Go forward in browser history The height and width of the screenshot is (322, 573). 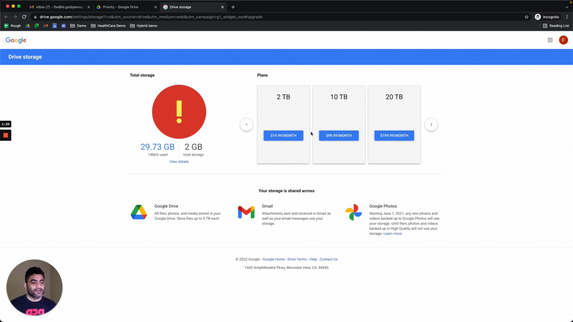tap(15, 17)
